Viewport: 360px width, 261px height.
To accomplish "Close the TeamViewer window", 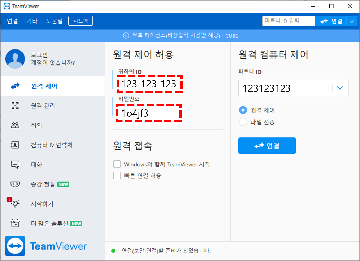I will [x=350, y=6].
